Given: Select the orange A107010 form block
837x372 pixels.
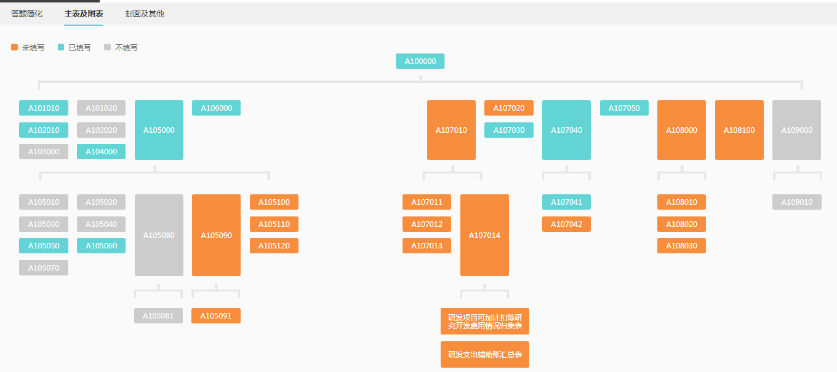Looking at the screenshot, I should click(x=451, y=130).
